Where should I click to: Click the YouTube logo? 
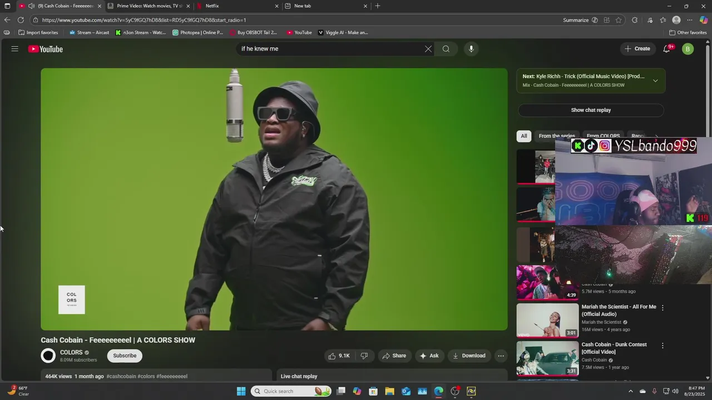46,49
